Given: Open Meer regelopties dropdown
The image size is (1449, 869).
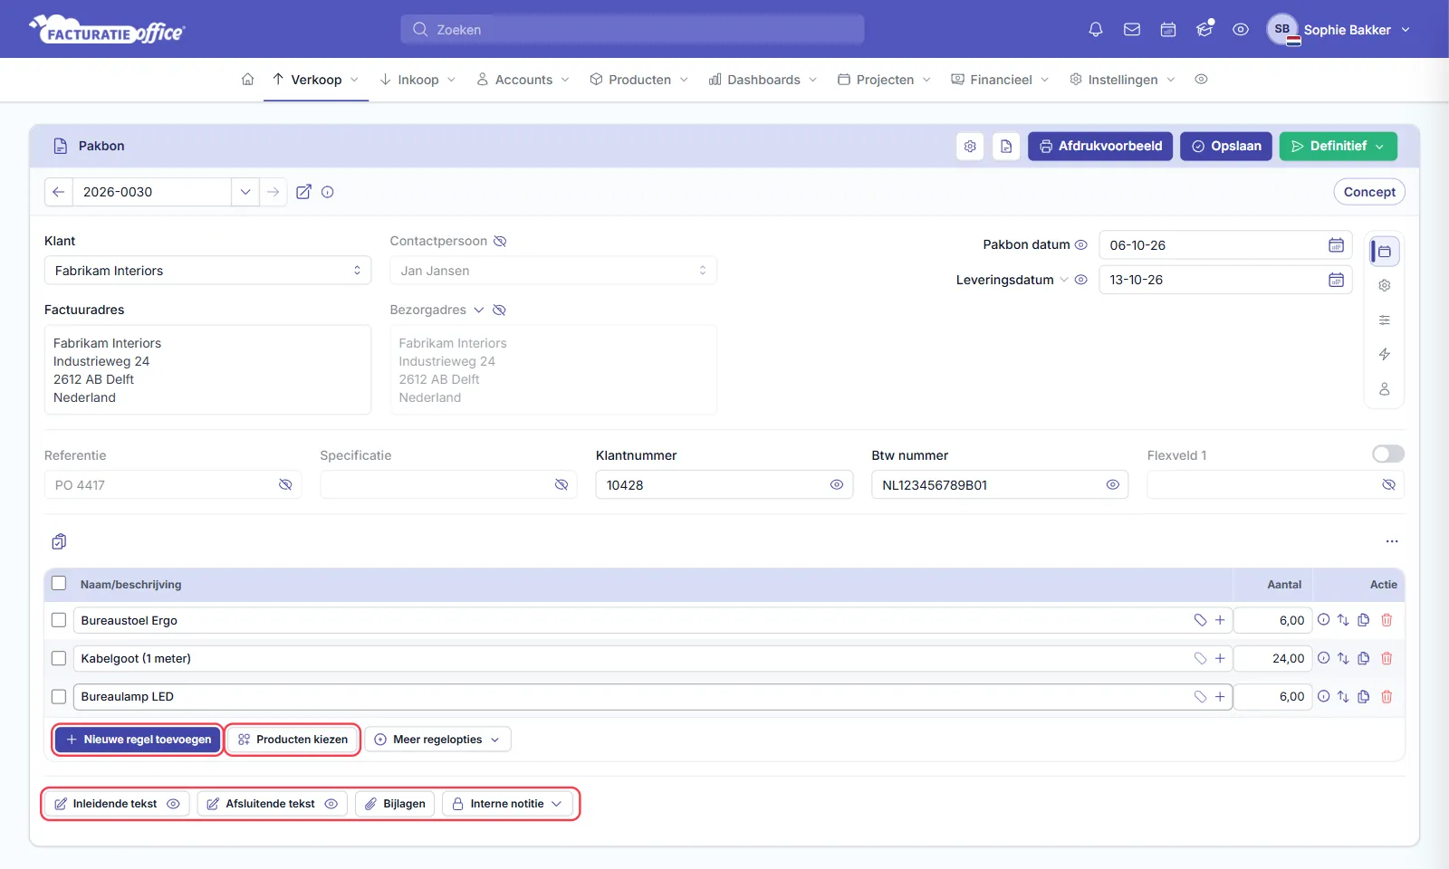Looking at the screenshot, I should [x=438, y=740].
